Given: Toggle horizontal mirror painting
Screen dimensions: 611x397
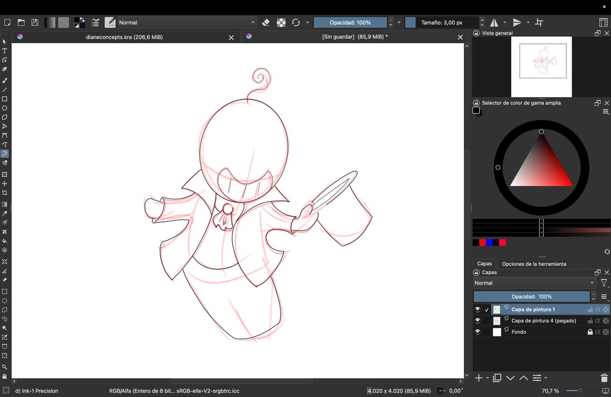Looking at the screenshot, I should click(x=494, y=22).
